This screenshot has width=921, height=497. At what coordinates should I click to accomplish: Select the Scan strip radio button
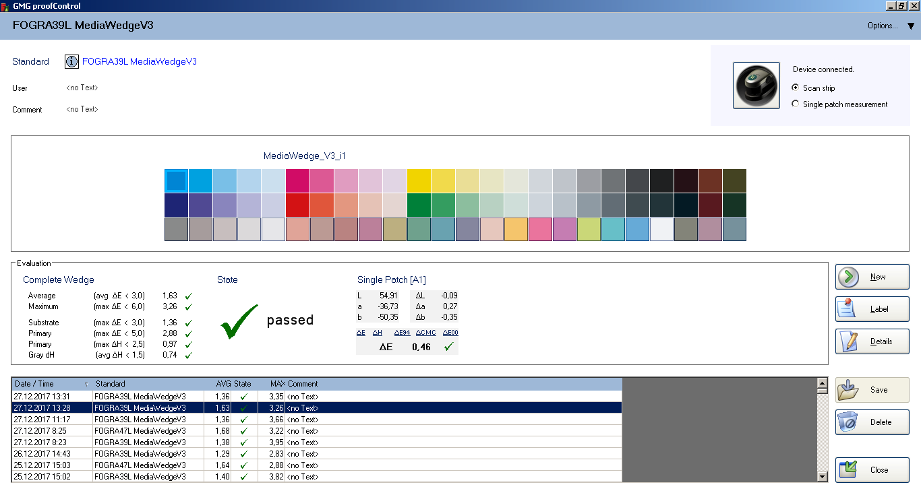tap(796, 88)
